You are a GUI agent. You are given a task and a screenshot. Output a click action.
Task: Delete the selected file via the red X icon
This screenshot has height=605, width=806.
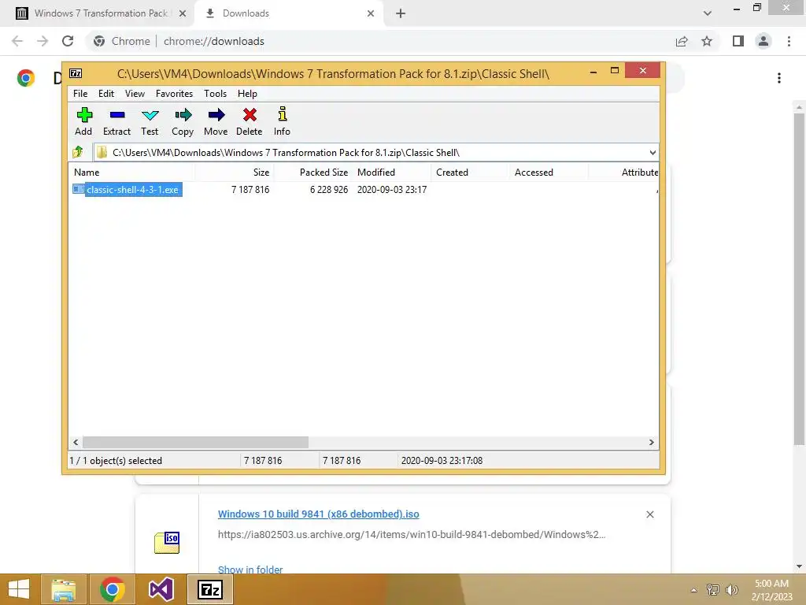pyautogui.click(x=250, y=121)
